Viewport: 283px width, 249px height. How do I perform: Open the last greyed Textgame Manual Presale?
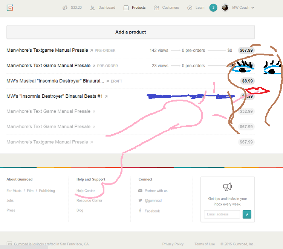pyautogui.click(x=47, y=142)
